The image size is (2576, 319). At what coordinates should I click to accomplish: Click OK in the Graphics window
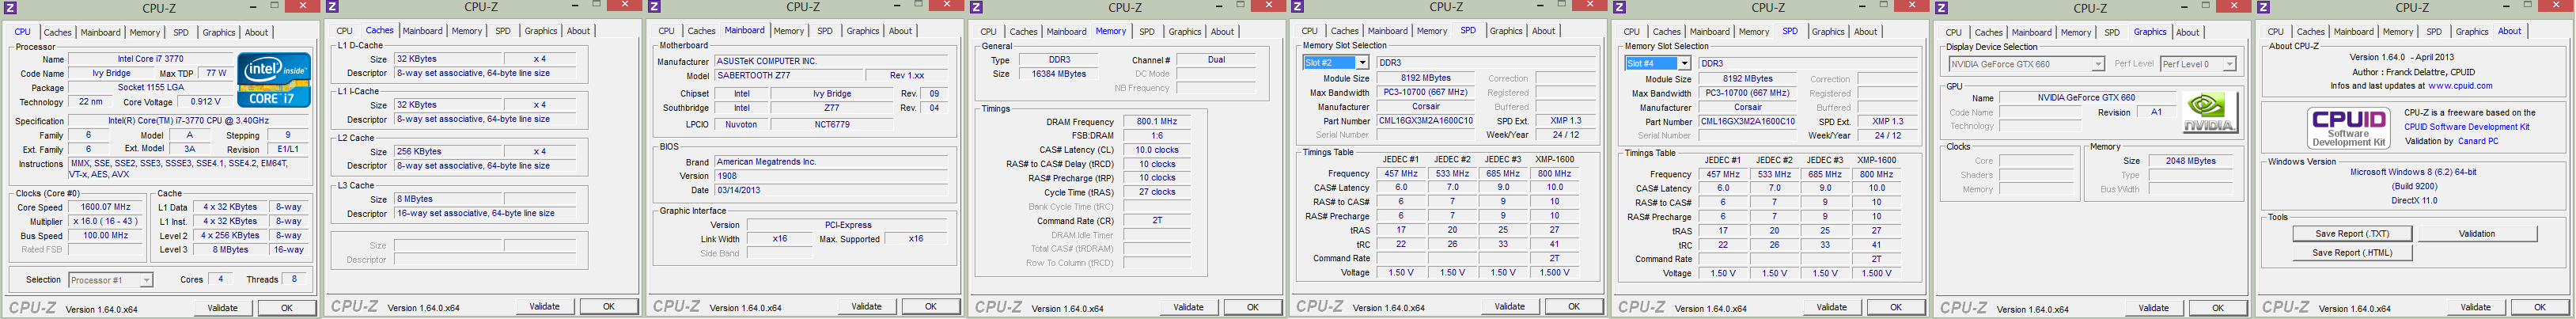point(2218,308)
